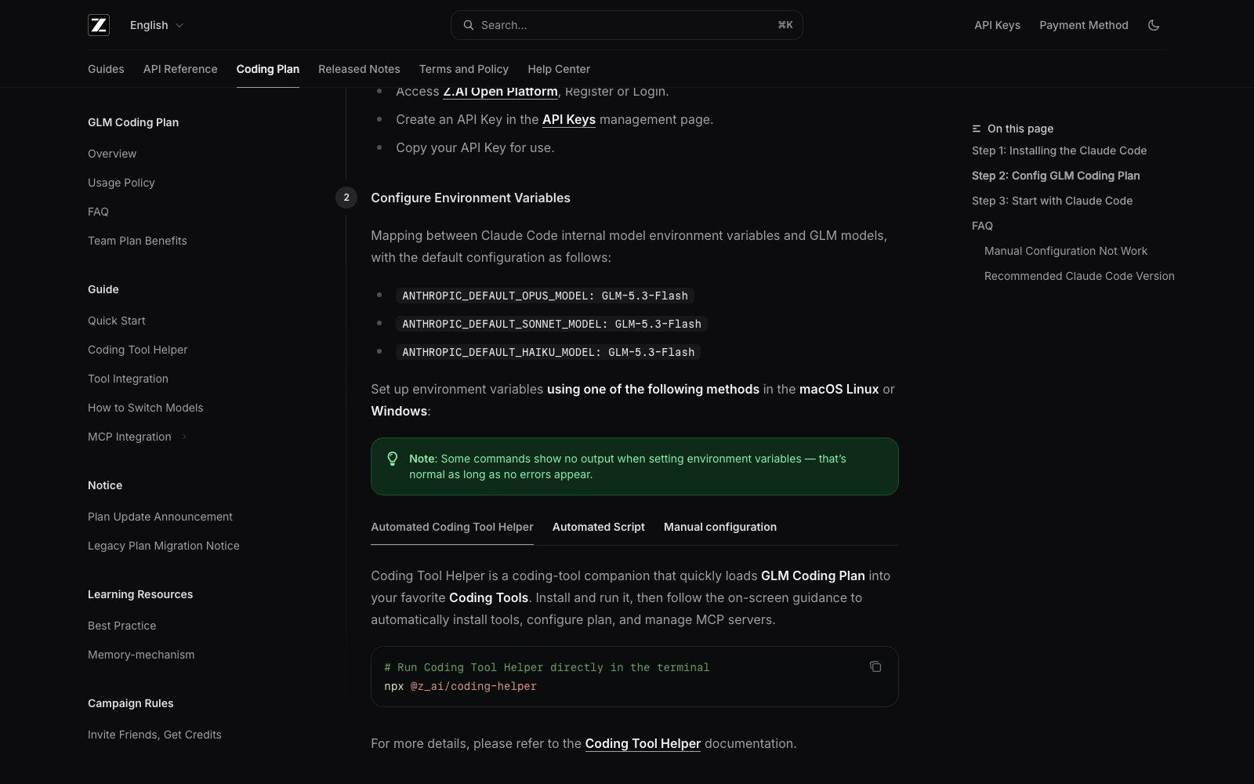Open Memory-mechanism resource

141,655
